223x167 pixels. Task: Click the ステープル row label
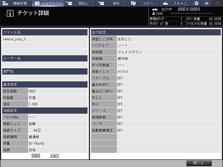click(104, 78)
